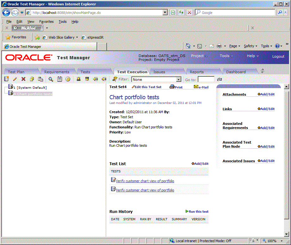The height and width of the screenshot is (245, 291).
Task: Open the address bar URL dropdown arrow
Action: [x=165, y=12]
